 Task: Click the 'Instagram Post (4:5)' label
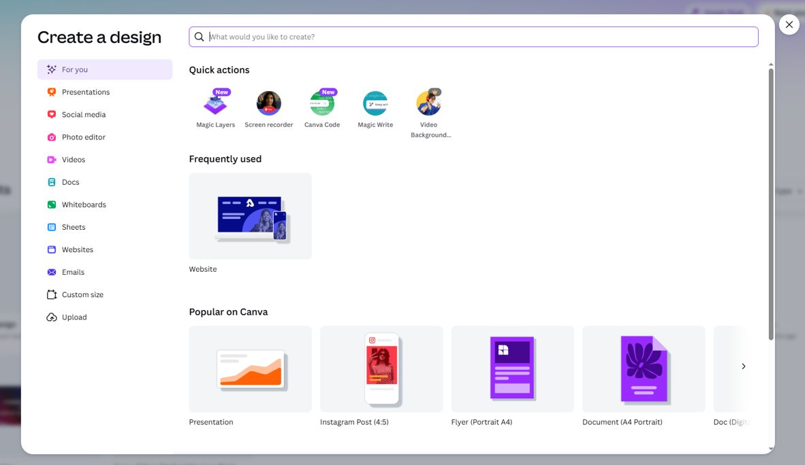point(354,422)
